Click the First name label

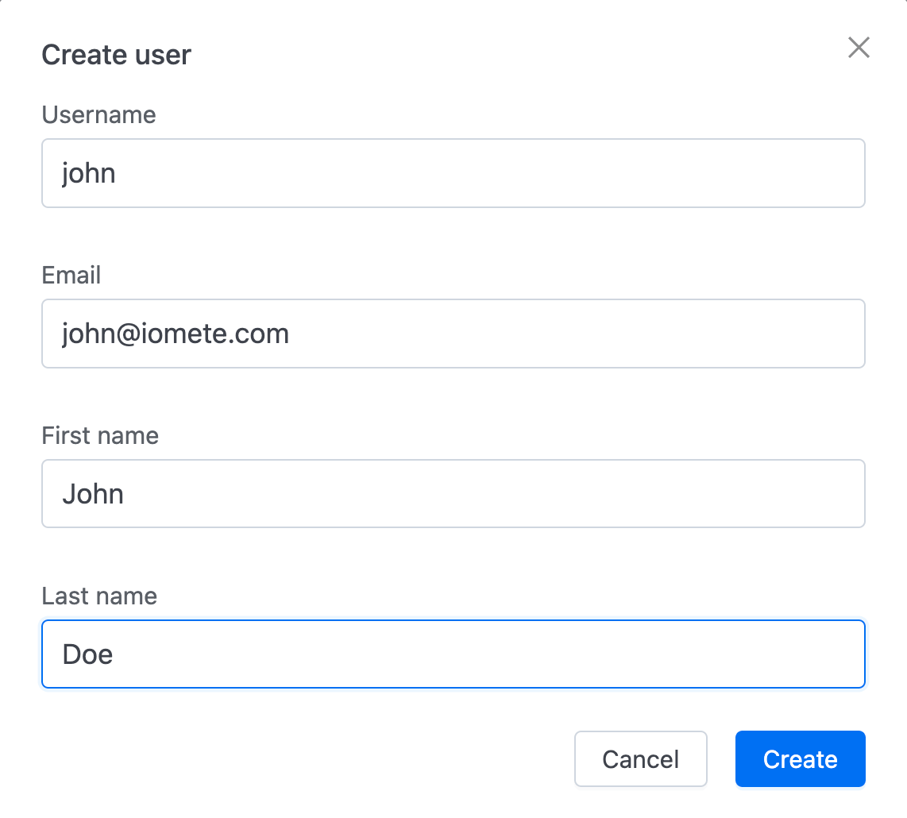(x=100, y=435)
